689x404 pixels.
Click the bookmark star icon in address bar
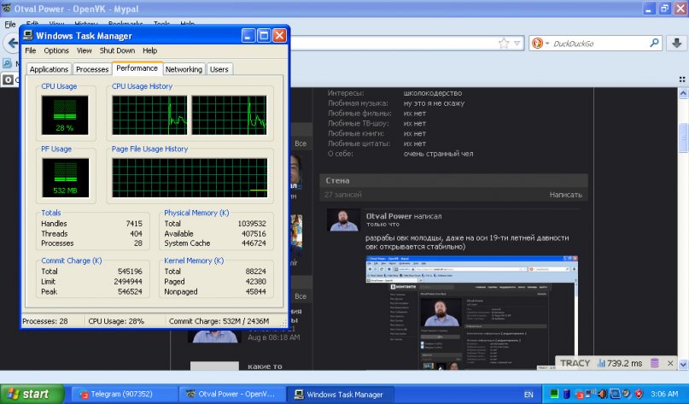tap(504, 43)
